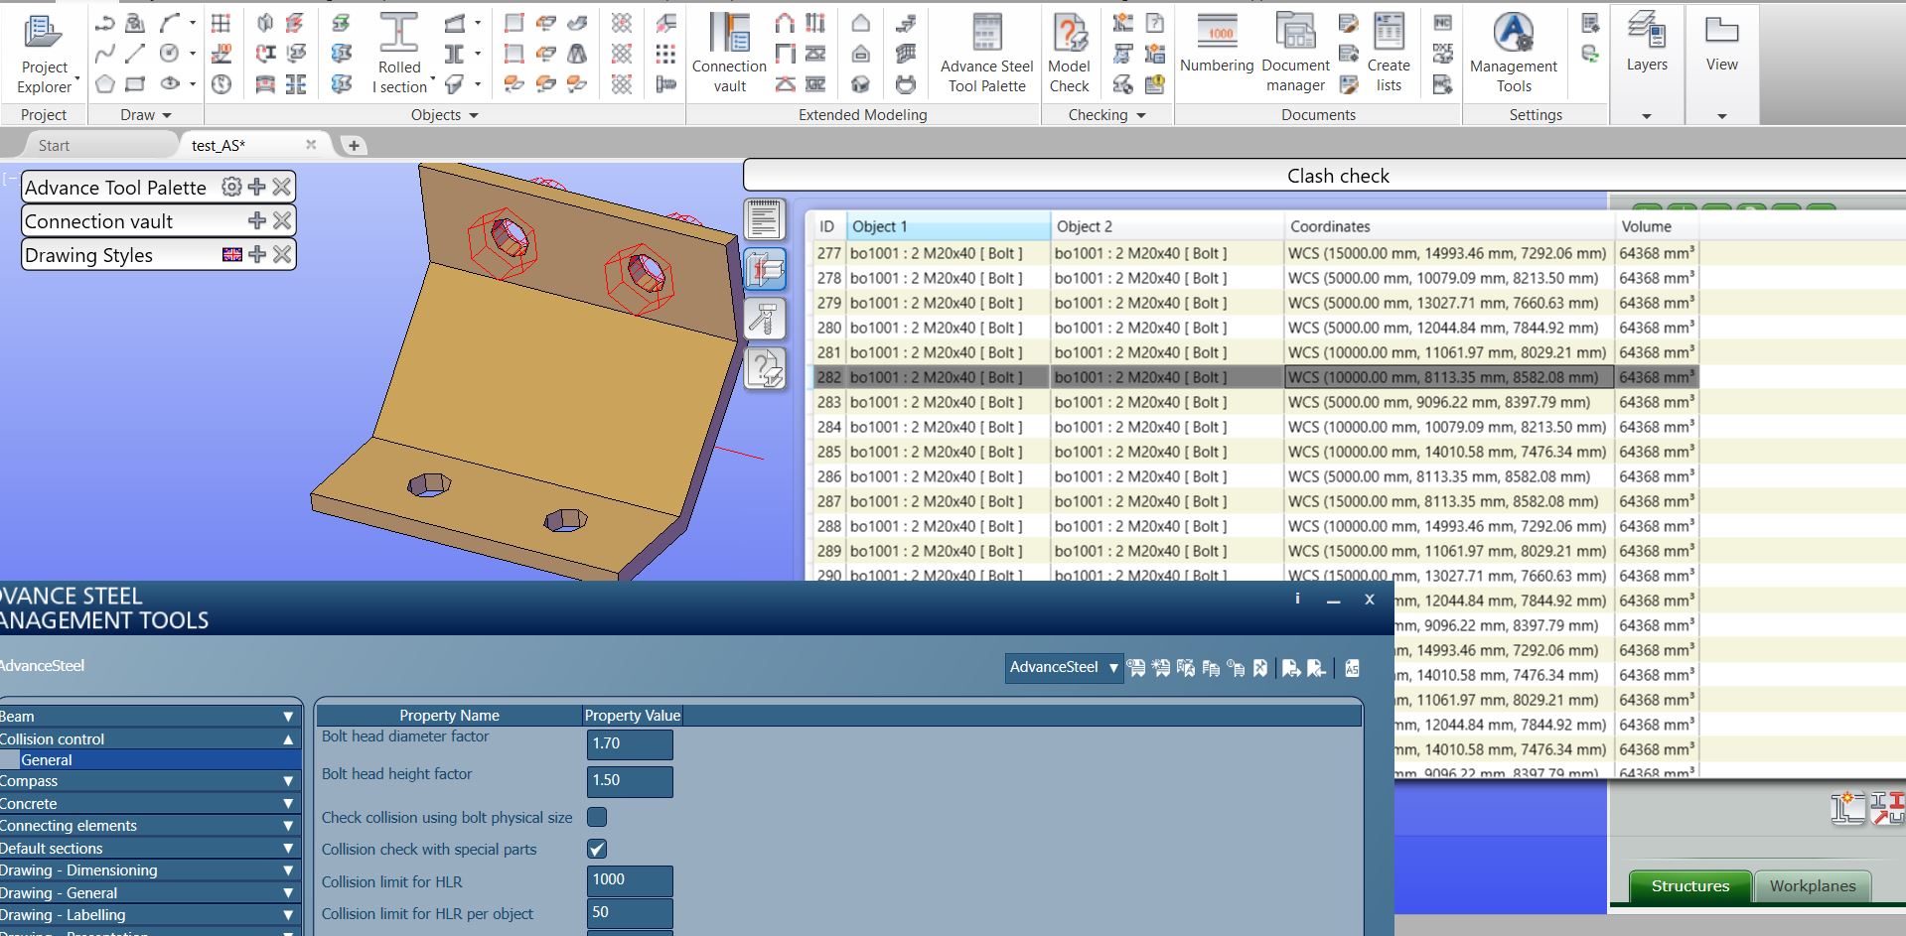Click the Coordinates column header
The height and width of the screenshot is (936, 1906).
point(1449,226)
